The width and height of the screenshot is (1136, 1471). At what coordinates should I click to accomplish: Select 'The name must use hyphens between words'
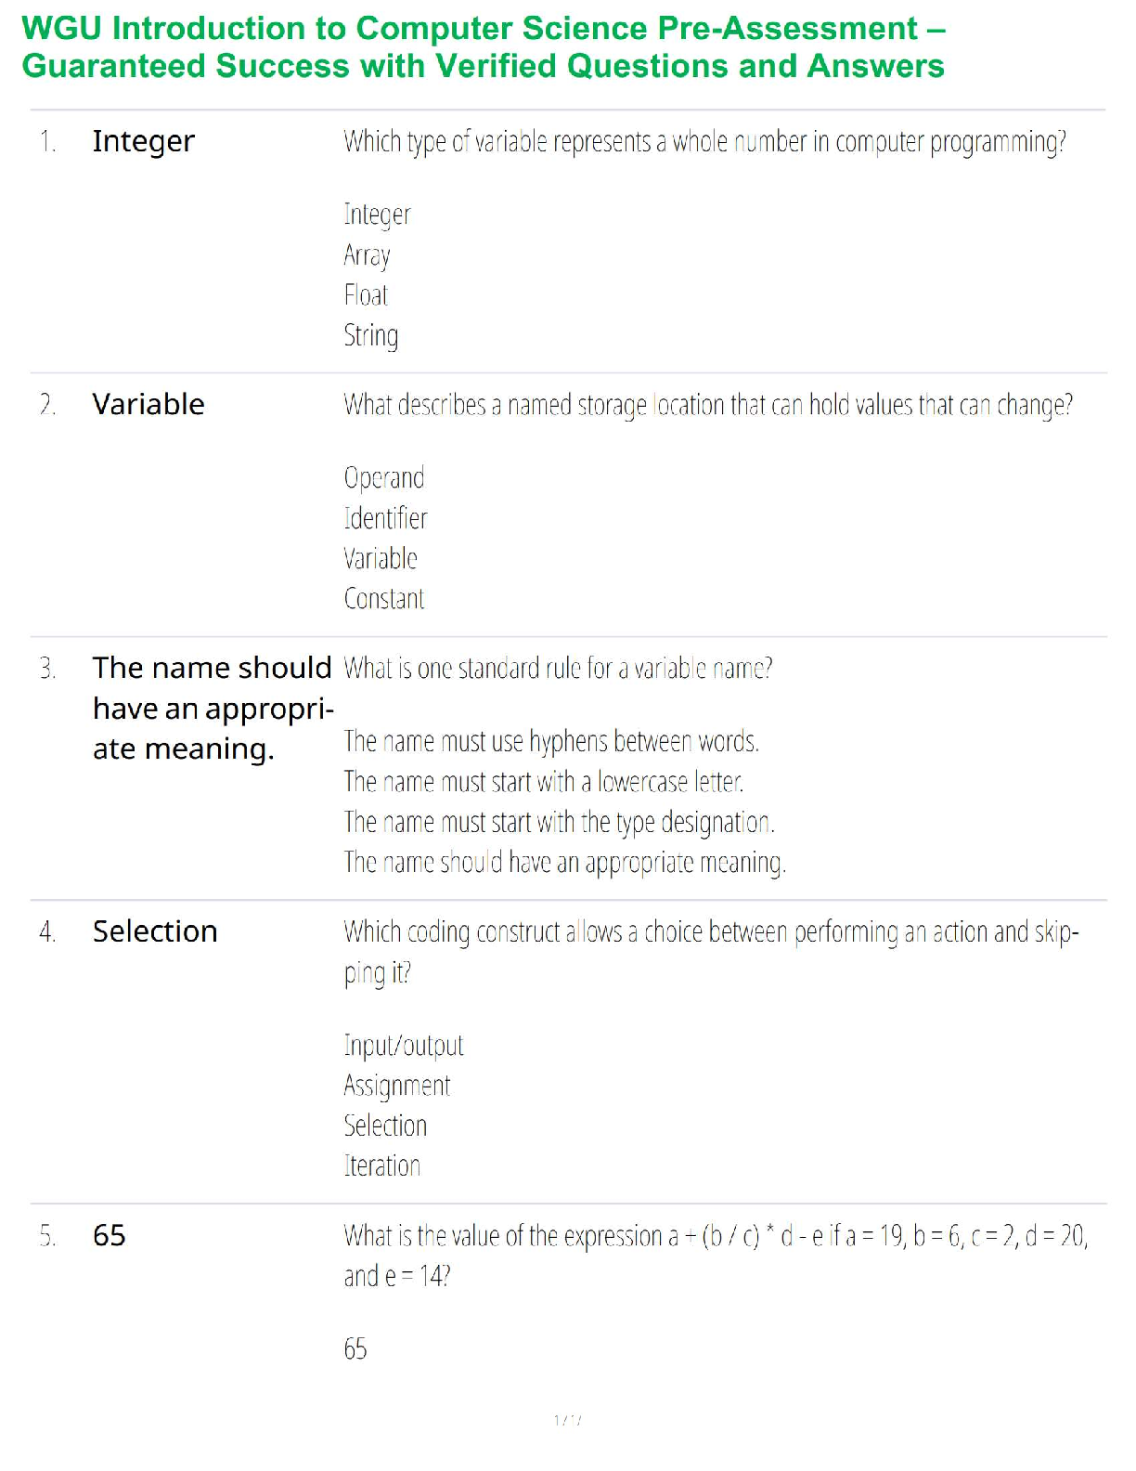[x=551, y=742]
